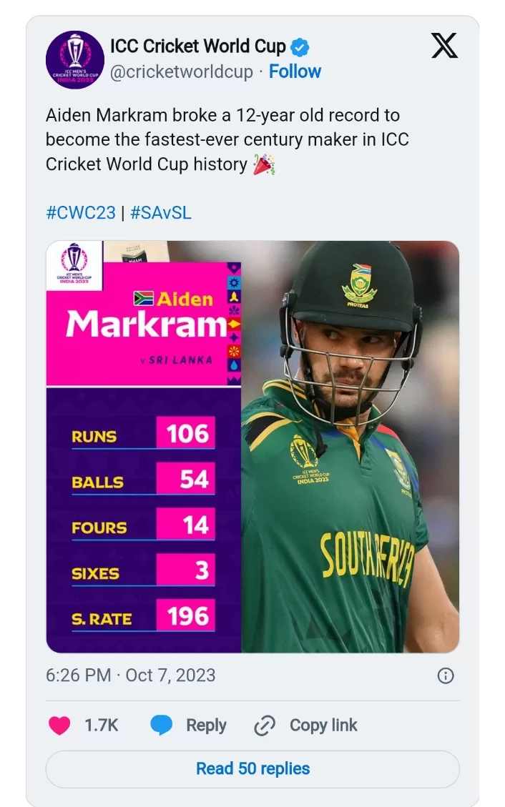Click the South African flag beside Aiden
The image size is (505, 807).
coord(144,299)
